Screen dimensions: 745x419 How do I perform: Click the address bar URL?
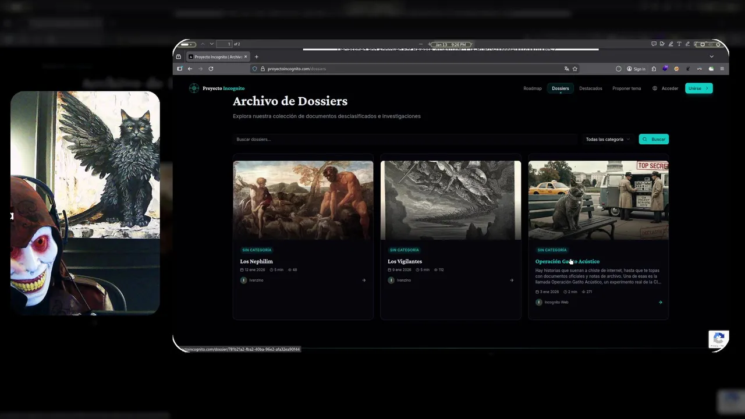[x=296, y=69]
